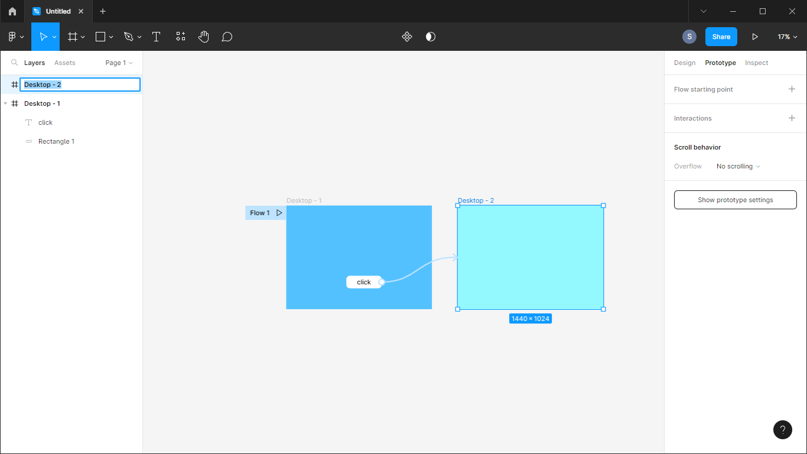Click the user avatar S
Screen dimensions: 807x454
(689, 37)
